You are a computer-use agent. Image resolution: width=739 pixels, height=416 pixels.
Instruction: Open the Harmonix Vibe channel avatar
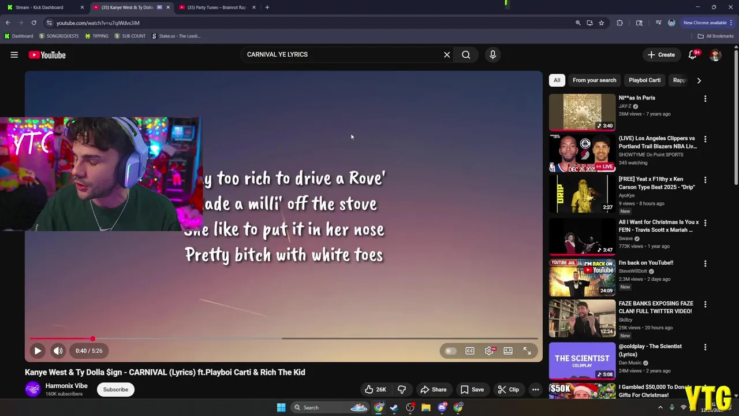click(x=33, y=389)
